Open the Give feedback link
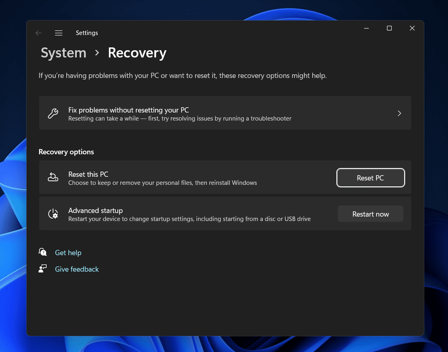Image resolution: width=448 pixels, height=352 pixels. tap(77, 269)
